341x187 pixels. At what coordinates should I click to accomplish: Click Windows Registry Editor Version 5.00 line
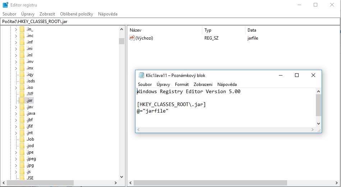189,91
